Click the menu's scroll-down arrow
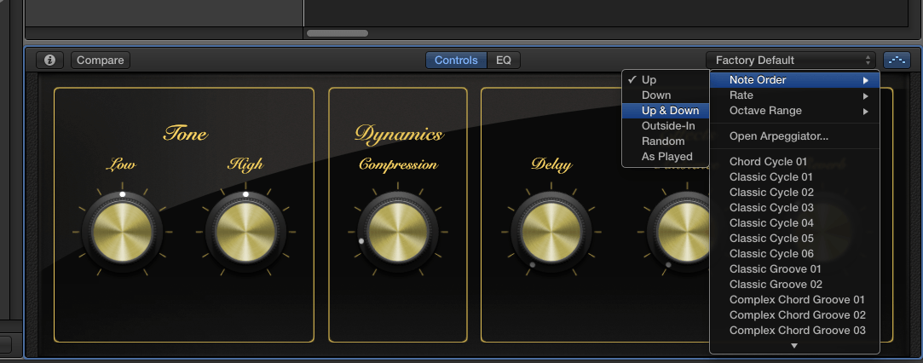Viewport: 923px width, 363px height. click(x=794, y=346)
